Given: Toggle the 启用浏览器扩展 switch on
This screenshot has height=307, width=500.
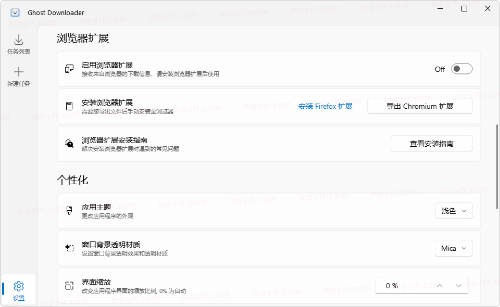Looking at the screenshot, I should pyautogui.click(x=462, y=69).
